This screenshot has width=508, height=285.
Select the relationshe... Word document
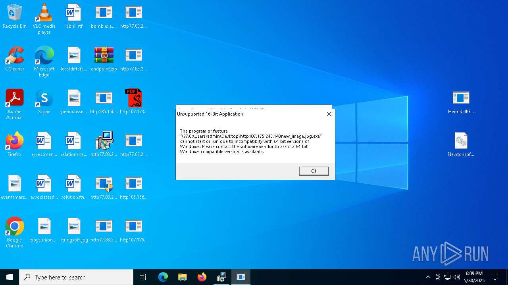pyautogui.click(x=74, y=145)
